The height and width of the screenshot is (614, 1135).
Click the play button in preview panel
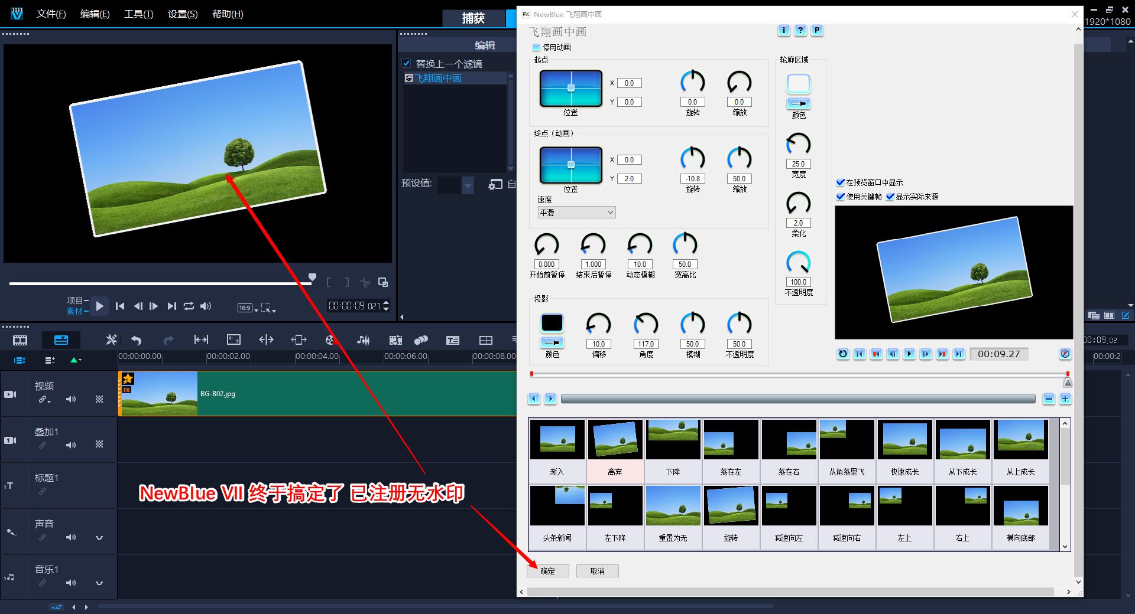tap(99, 306)
